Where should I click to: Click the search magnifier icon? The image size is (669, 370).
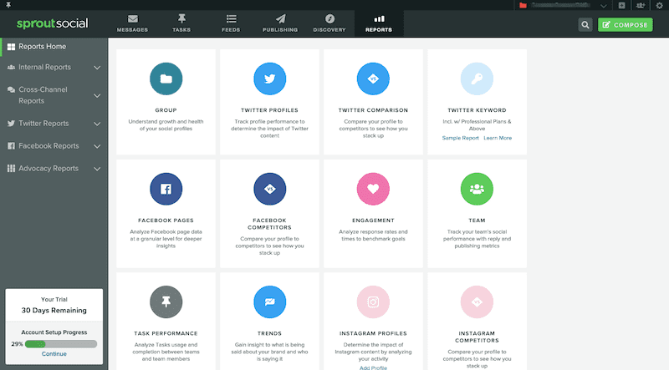[585, 25]
